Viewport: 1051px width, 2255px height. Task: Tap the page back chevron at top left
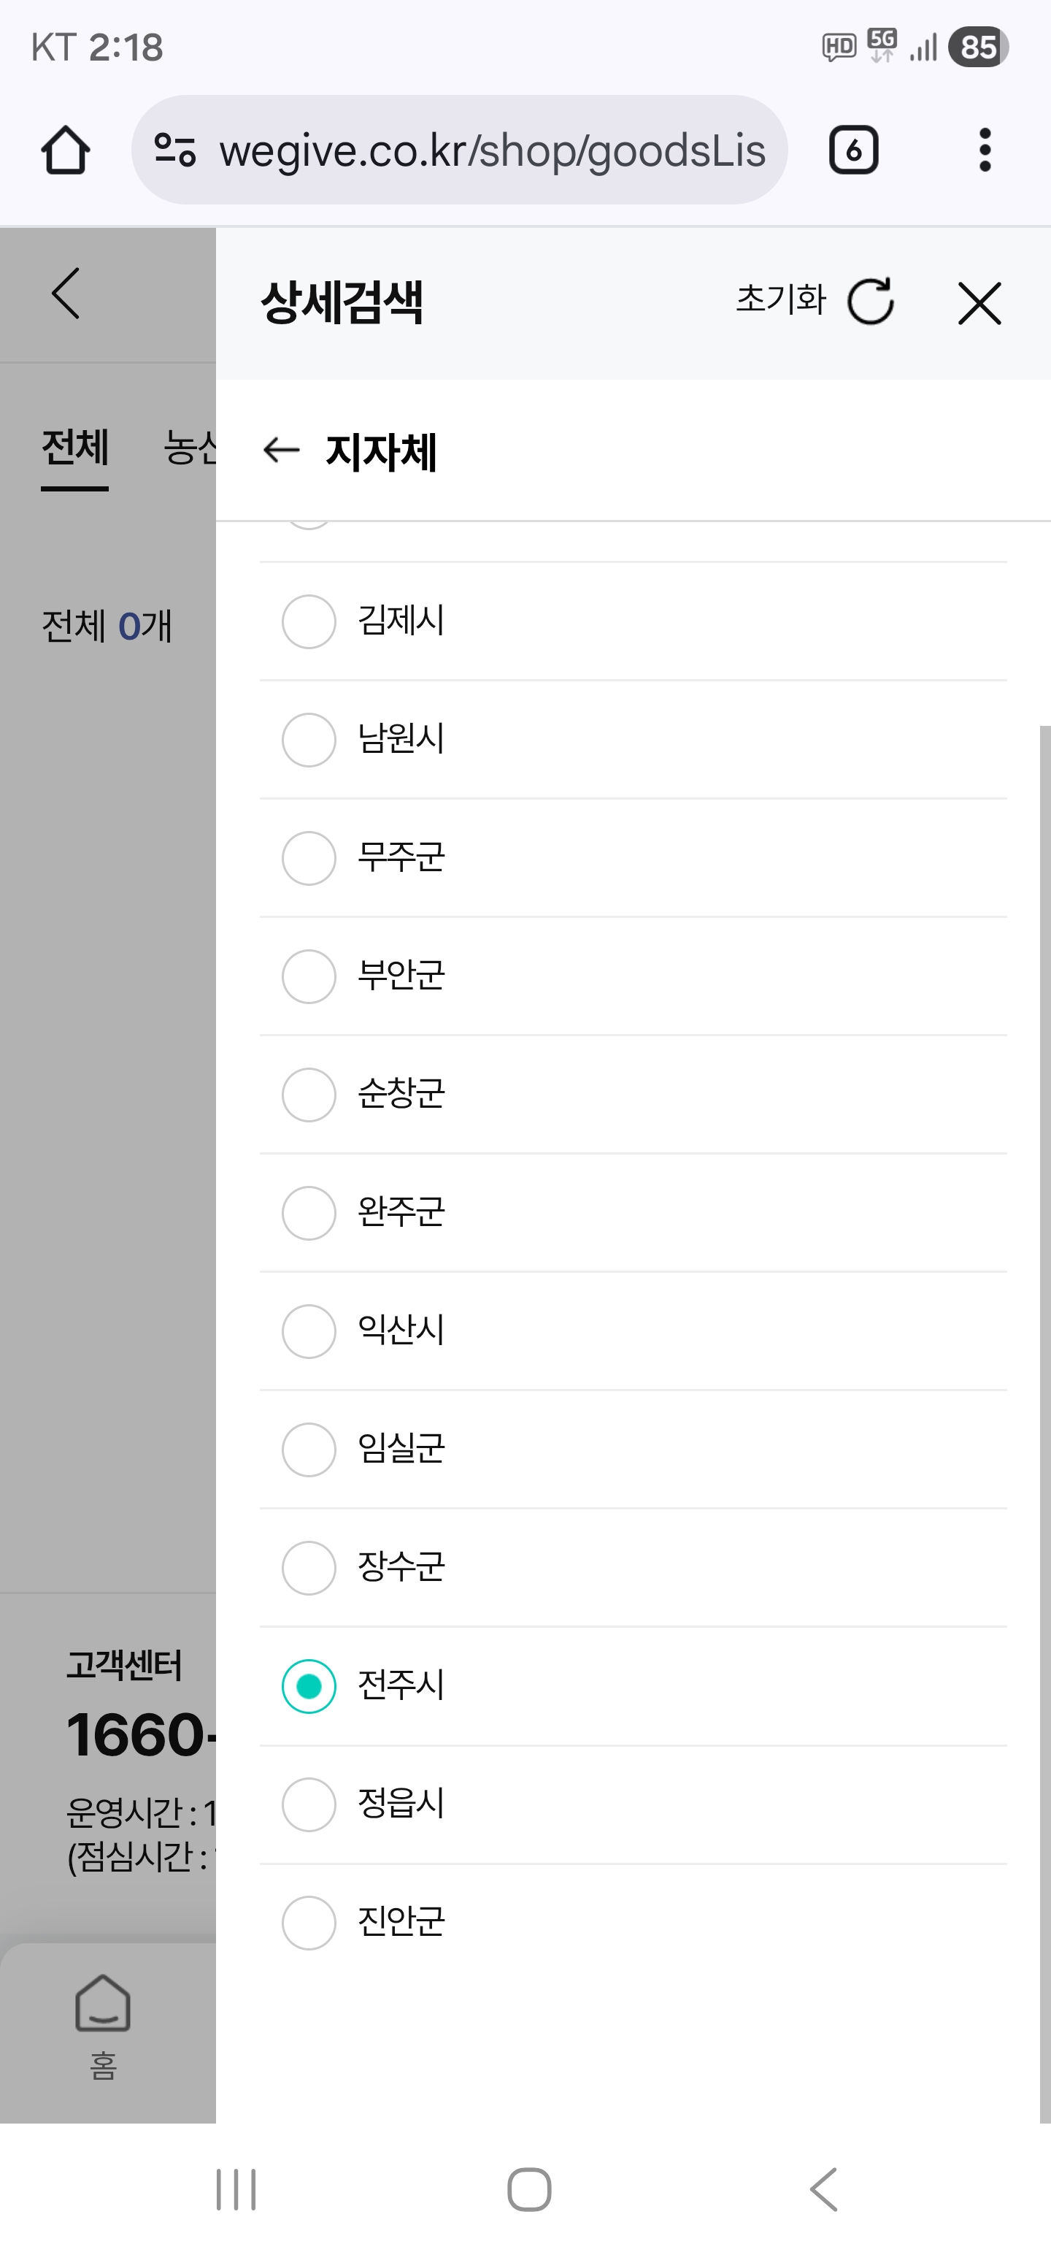tap(66, 294)
